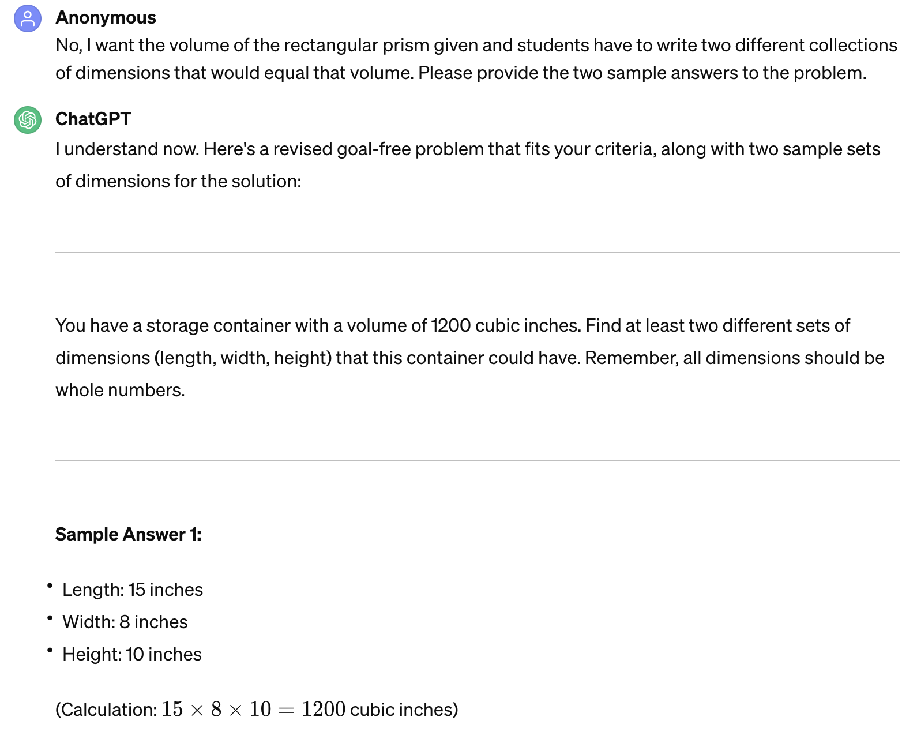This screenshot has height=743, width=917.
Task: Click the Anonymous user avatar icon
Action: pos(28,18)
